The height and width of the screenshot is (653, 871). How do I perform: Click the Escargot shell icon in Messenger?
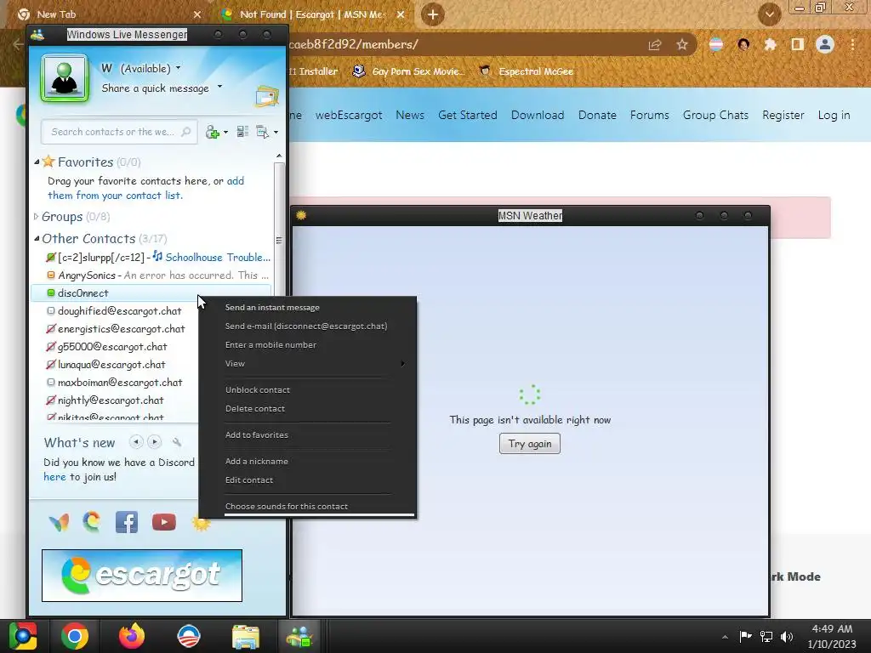pyautogui.click(x=92, y=522)
